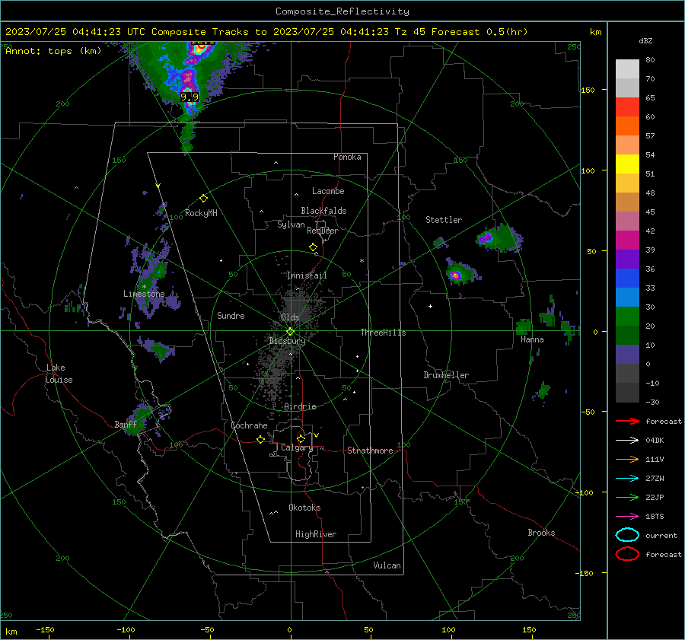This screenshot has width=685, height=640.
Task: Click the Olds label
Action: coord(290,317)
